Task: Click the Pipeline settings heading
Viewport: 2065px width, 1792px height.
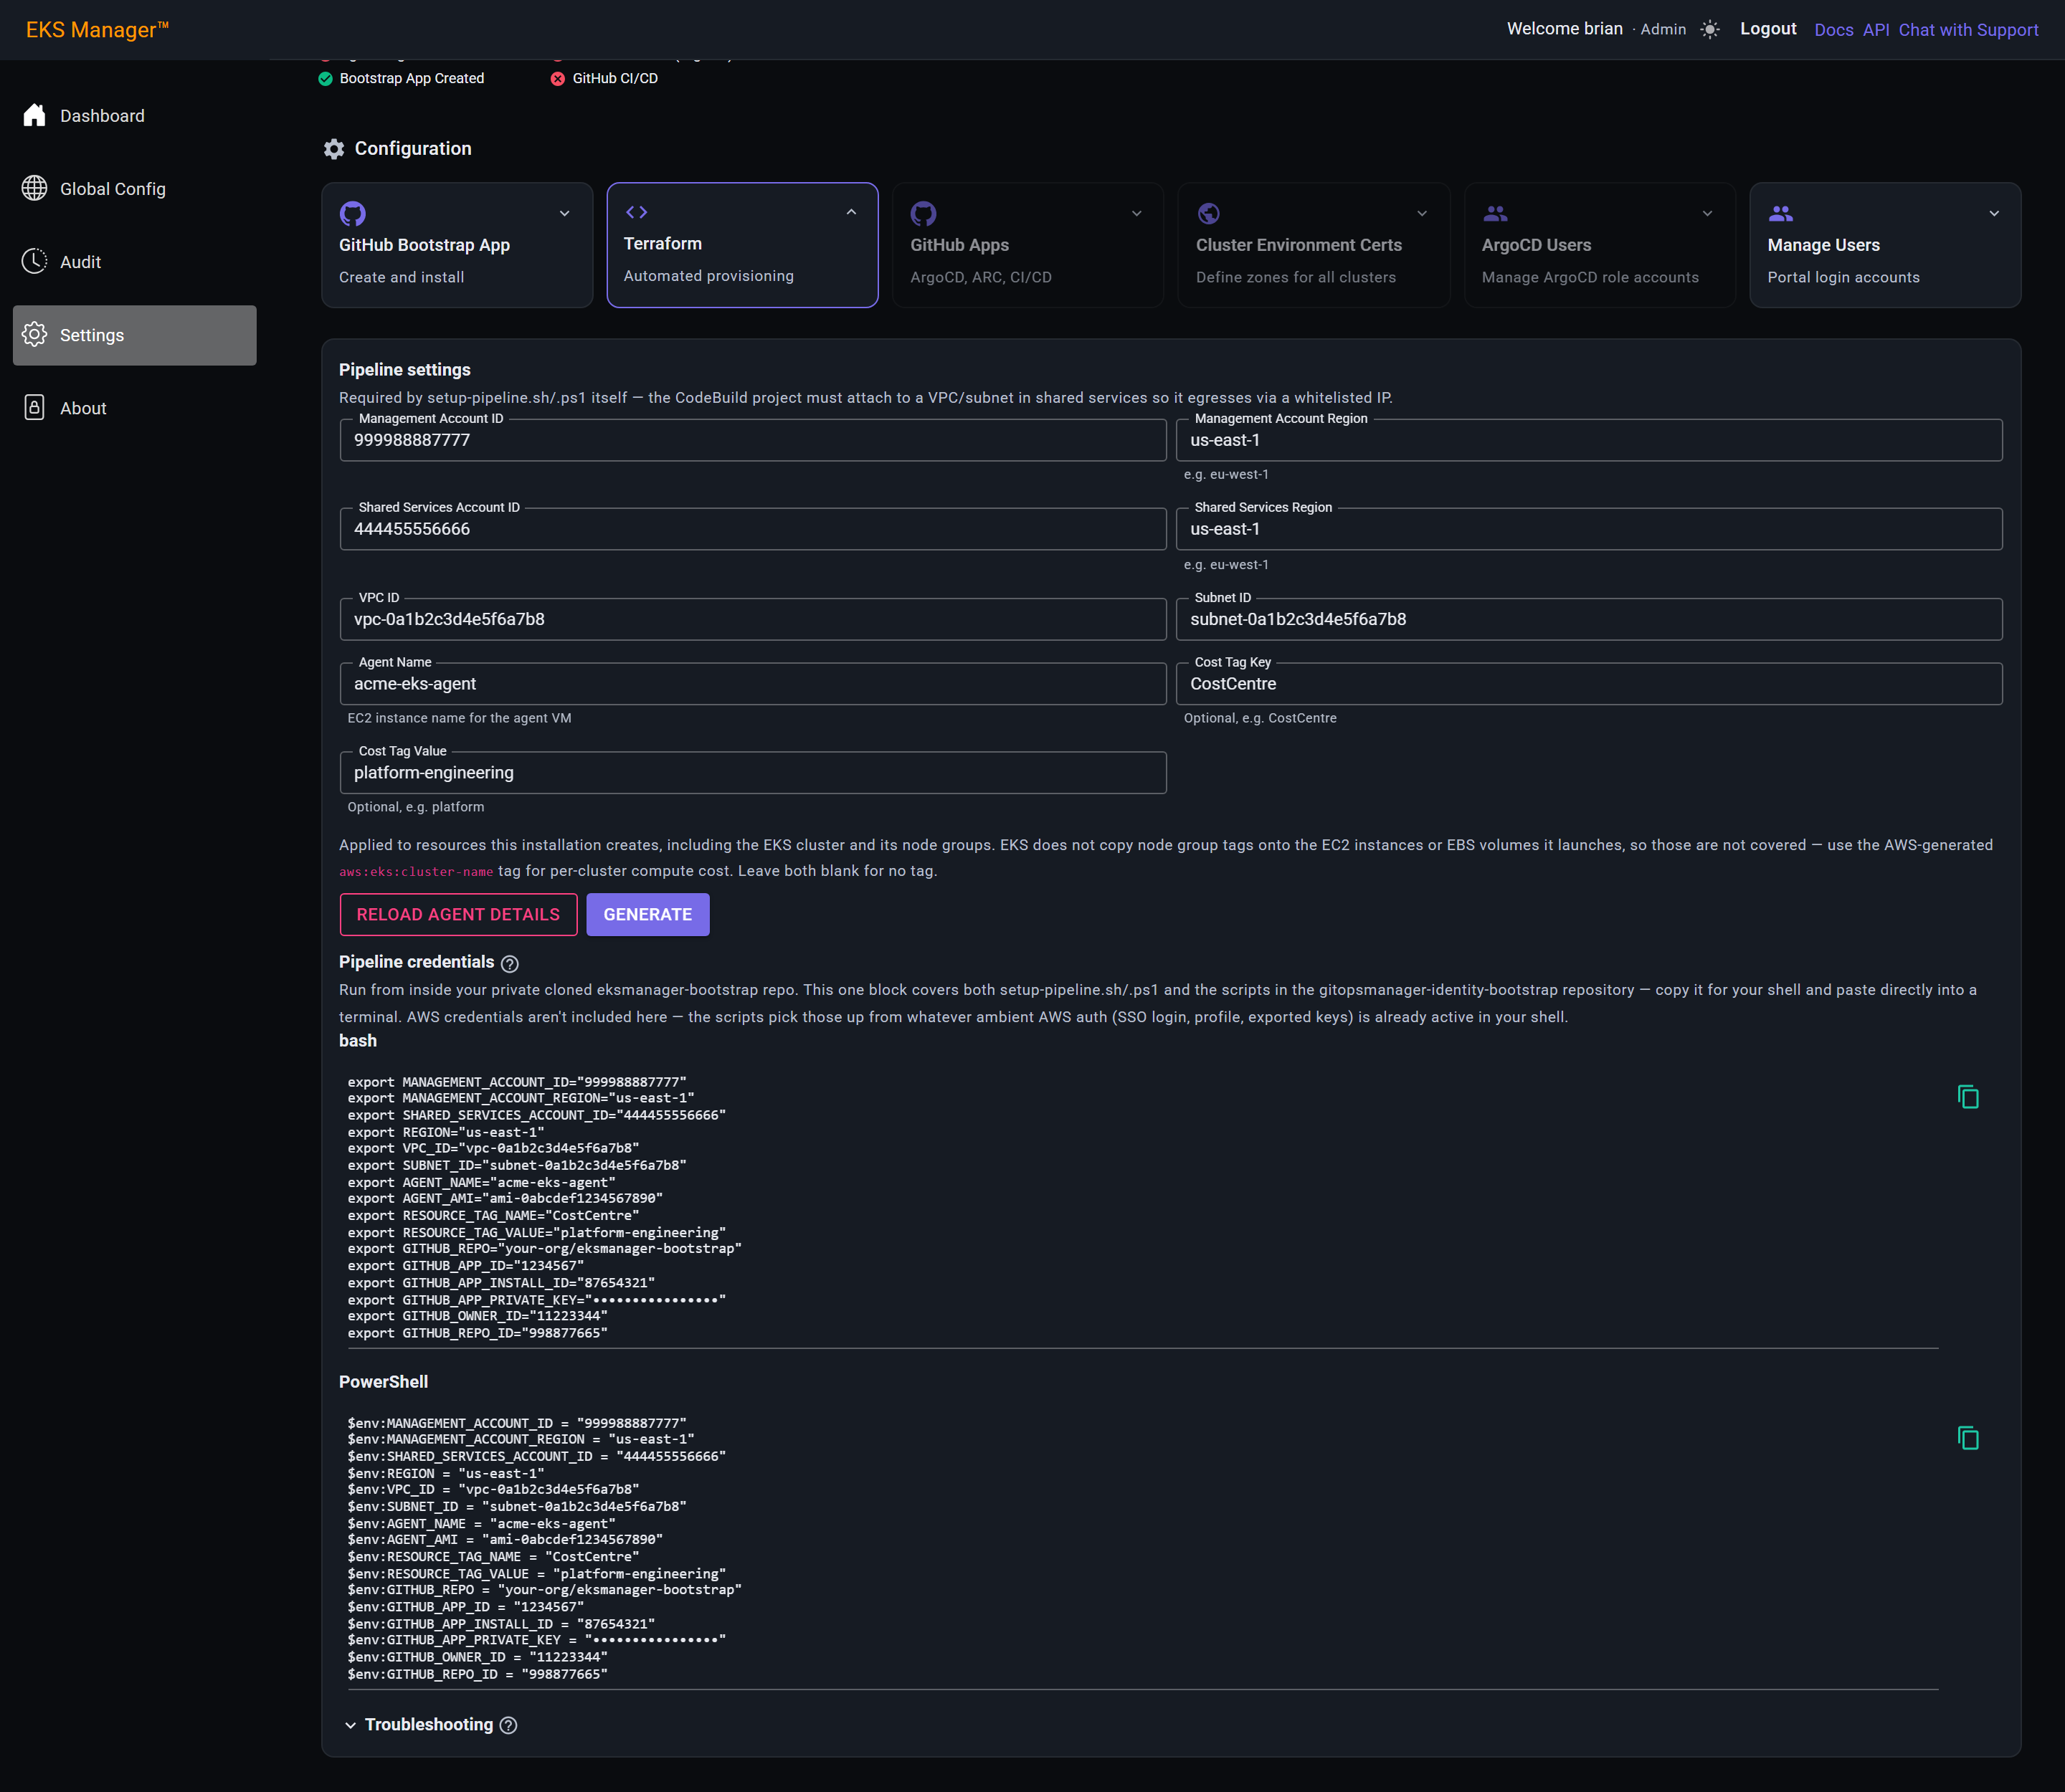Action: [x=404, y=370]
